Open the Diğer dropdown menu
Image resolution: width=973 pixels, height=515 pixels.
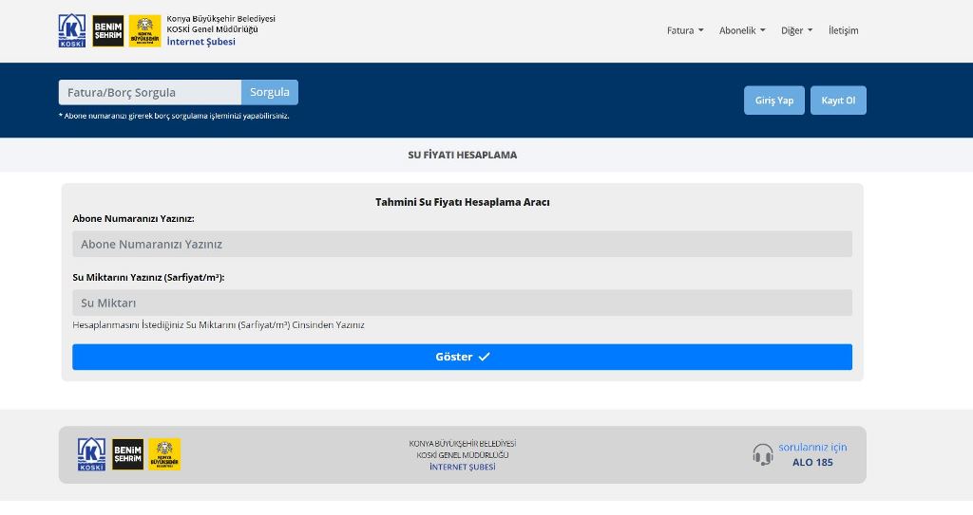click(796, 30)
